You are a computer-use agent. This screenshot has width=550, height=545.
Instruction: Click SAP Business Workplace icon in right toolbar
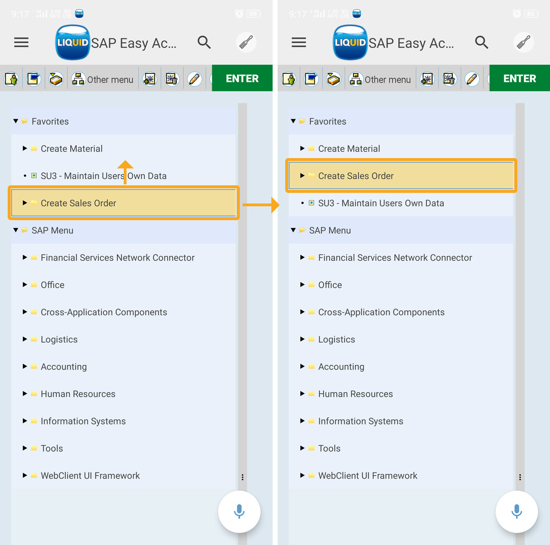(333, 79)
